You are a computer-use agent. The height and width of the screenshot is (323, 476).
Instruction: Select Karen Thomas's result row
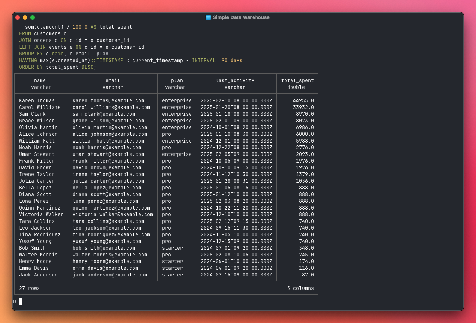point(37,100)
